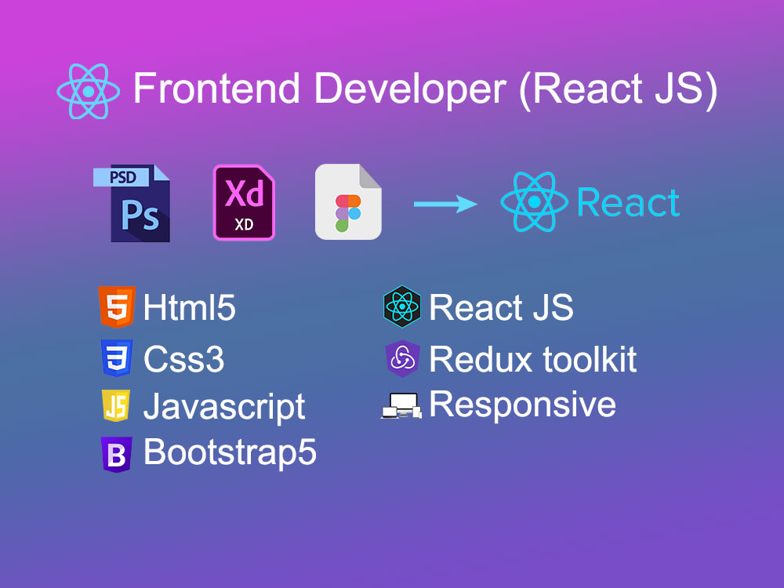Click the hexagonal React JS icon

point(402,307)
